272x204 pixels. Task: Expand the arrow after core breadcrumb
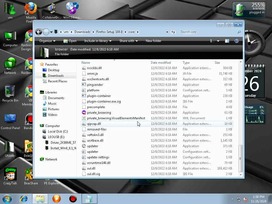coord(138,32)
